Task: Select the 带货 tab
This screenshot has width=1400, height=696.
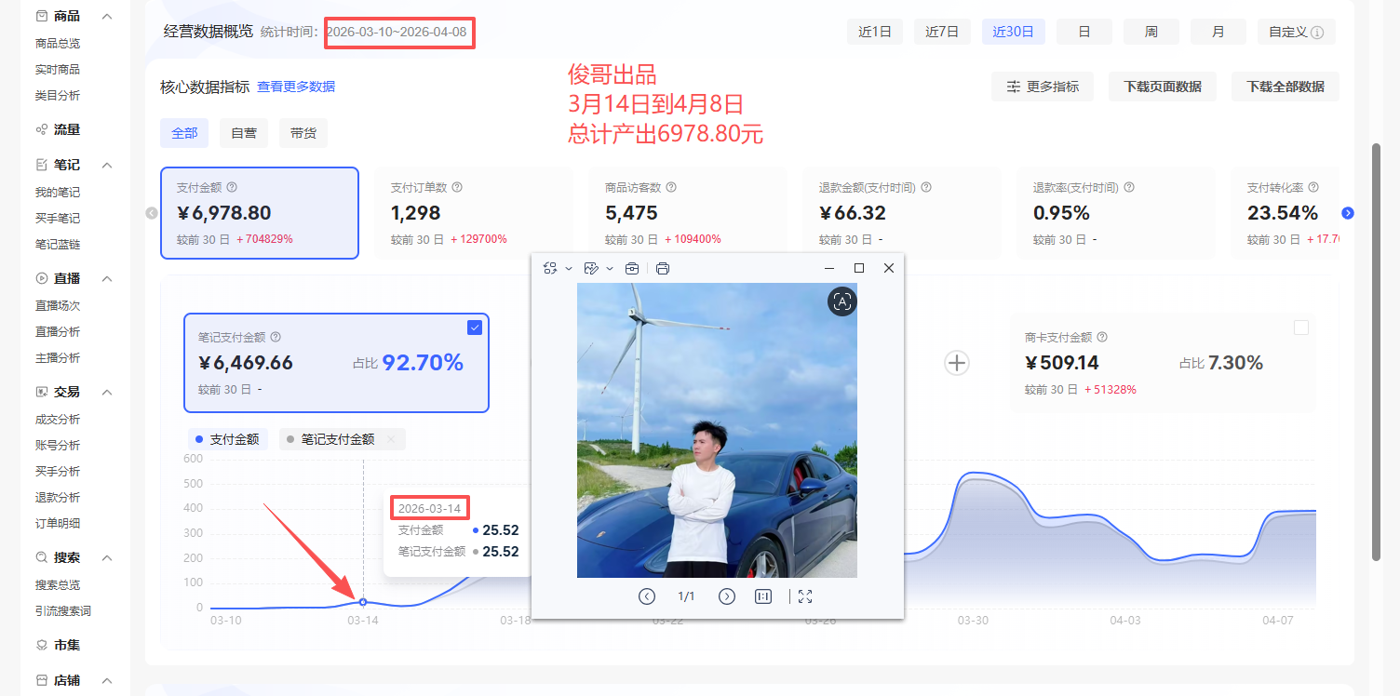Action: 303,132
